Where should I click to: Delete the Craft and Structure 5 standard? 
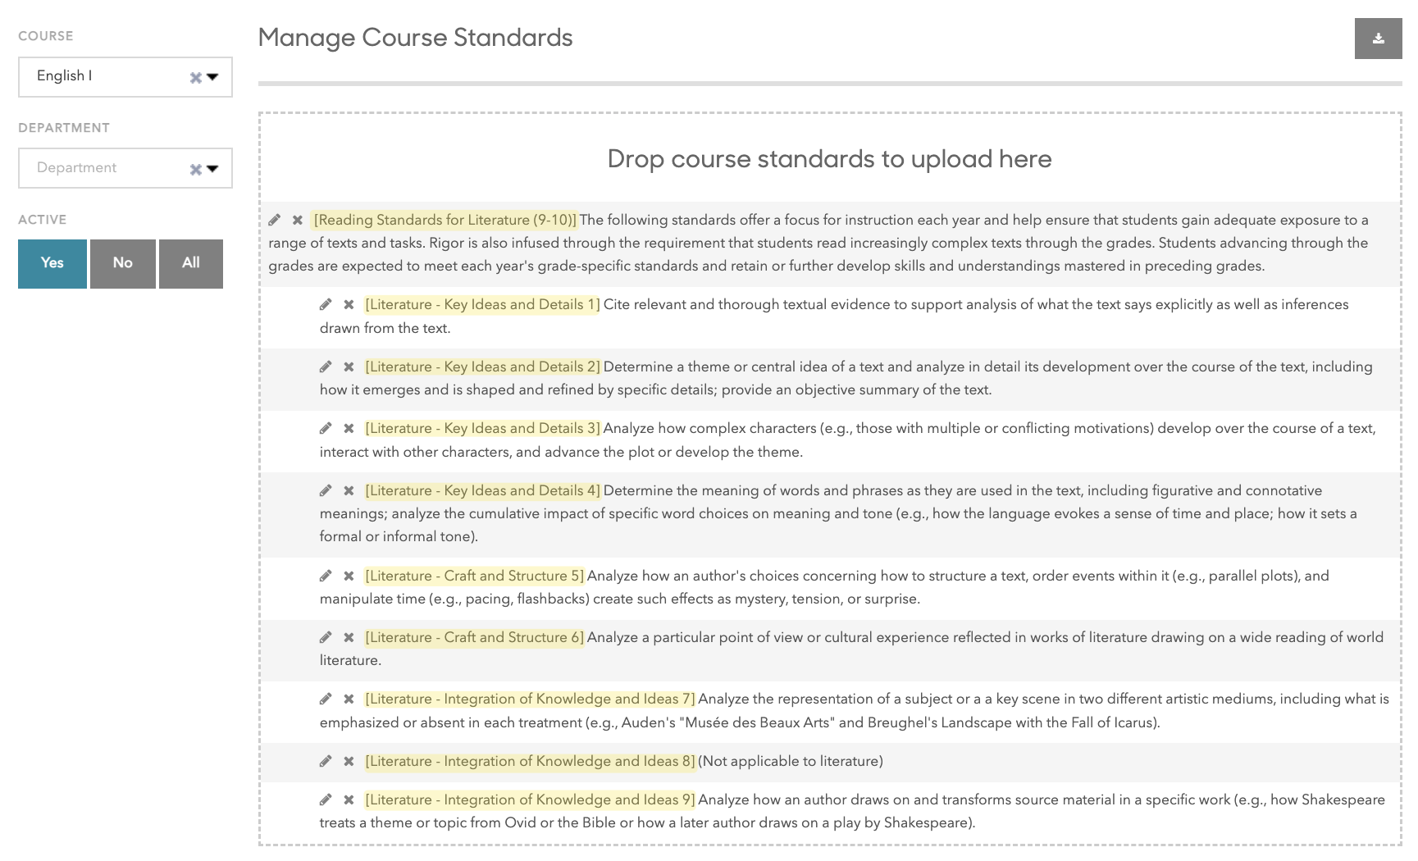click(349, 576)
